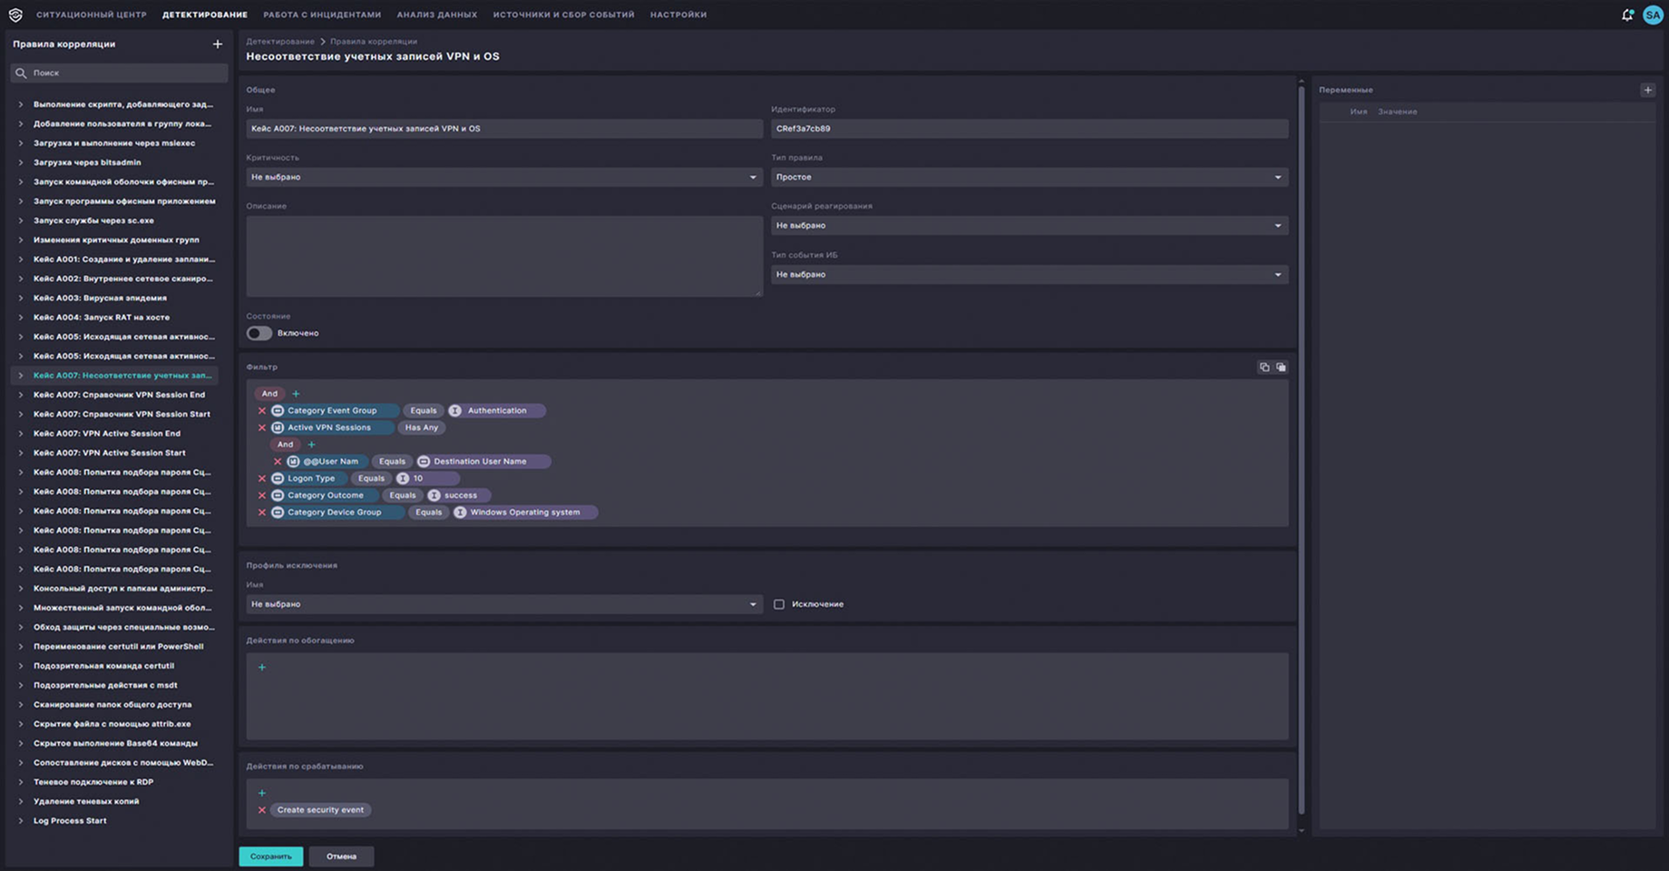The image size is (1669, 871).
Task: Add a new correlation rule with plus icon
Action: pyautogui.click(x=217, y=44)
